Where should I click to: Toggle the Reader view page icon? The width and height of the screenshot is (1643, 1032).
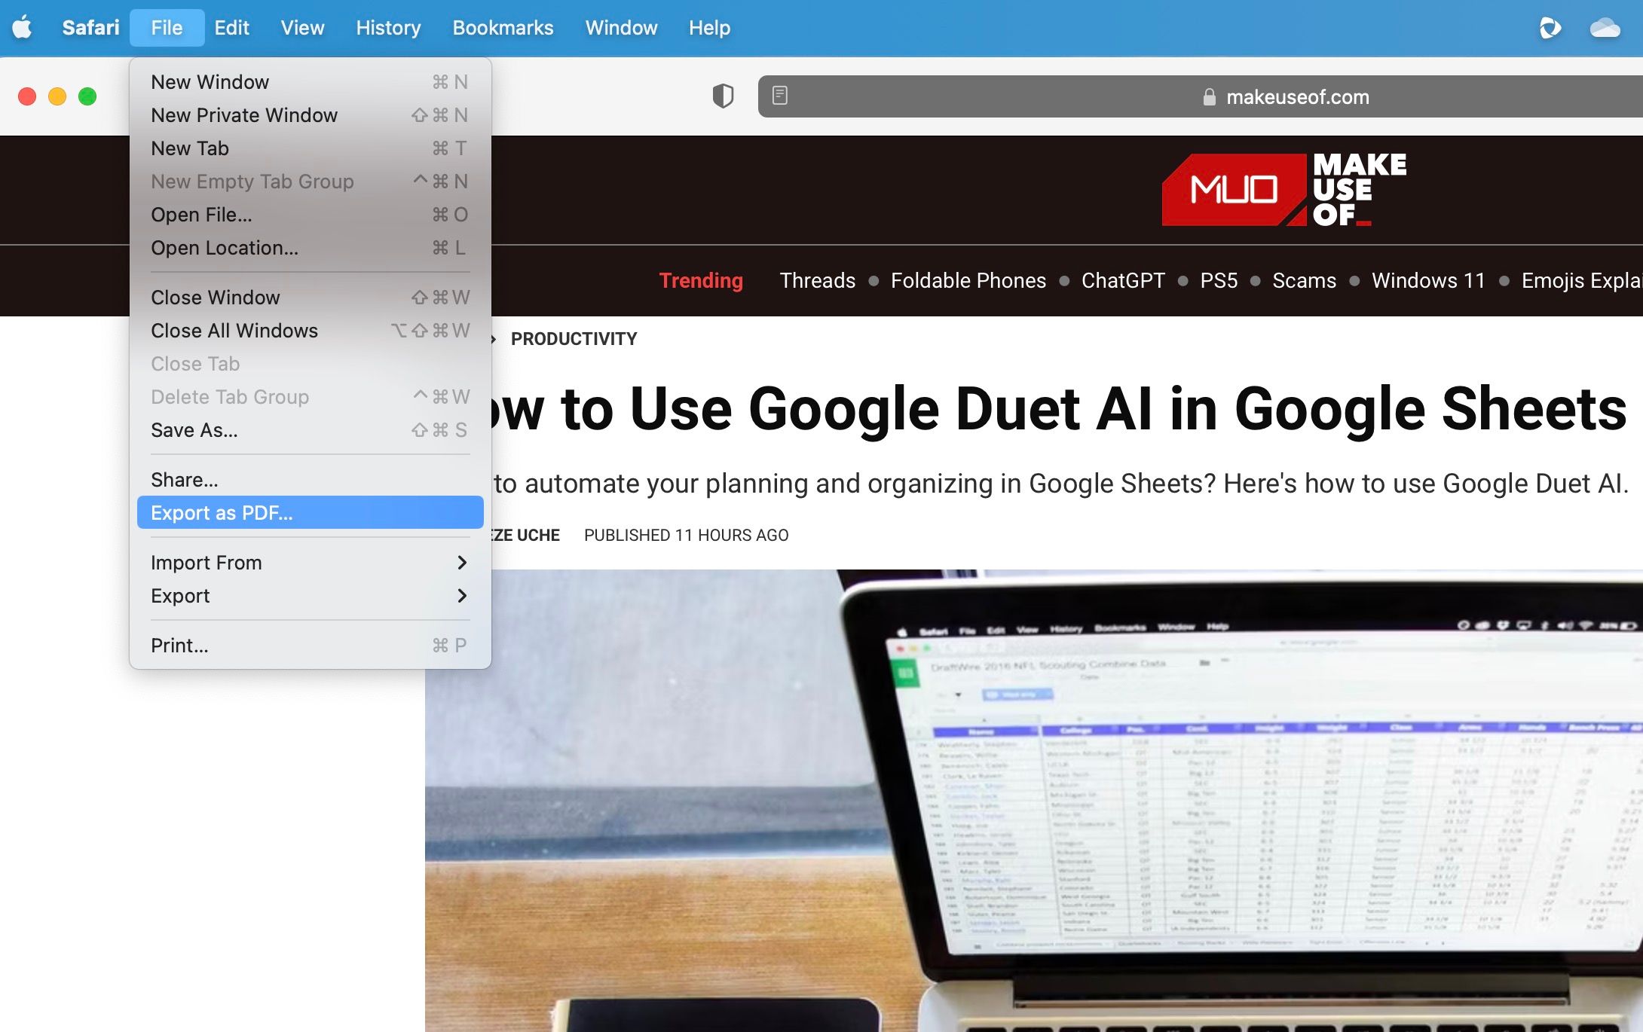point(780,96)
